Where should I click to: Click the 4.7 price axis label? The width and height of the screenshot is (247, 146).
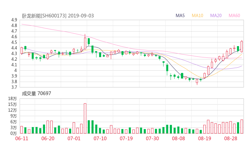click(x=14, y=31)
